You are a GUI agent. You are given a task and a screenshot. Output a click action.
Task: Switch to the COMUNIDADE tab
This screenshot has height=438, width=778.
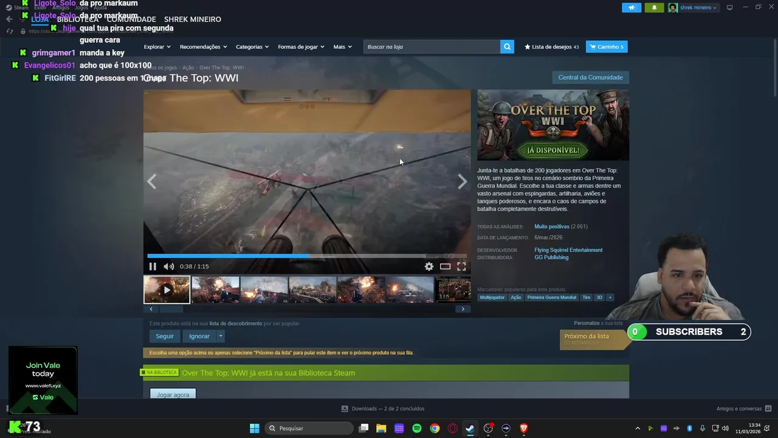click(x=131, y=19)
